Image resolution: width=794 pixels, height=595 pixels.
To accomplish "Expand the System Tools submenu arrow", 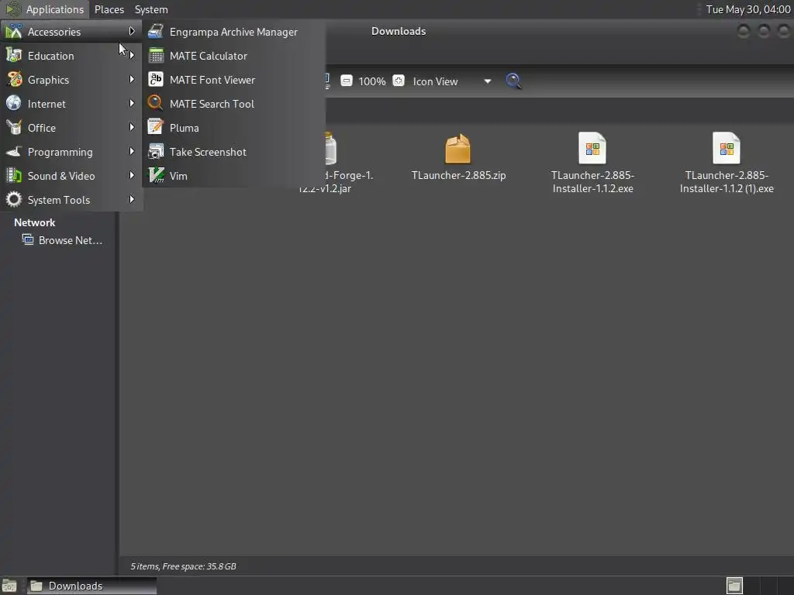I will click(x=132, y=199).
